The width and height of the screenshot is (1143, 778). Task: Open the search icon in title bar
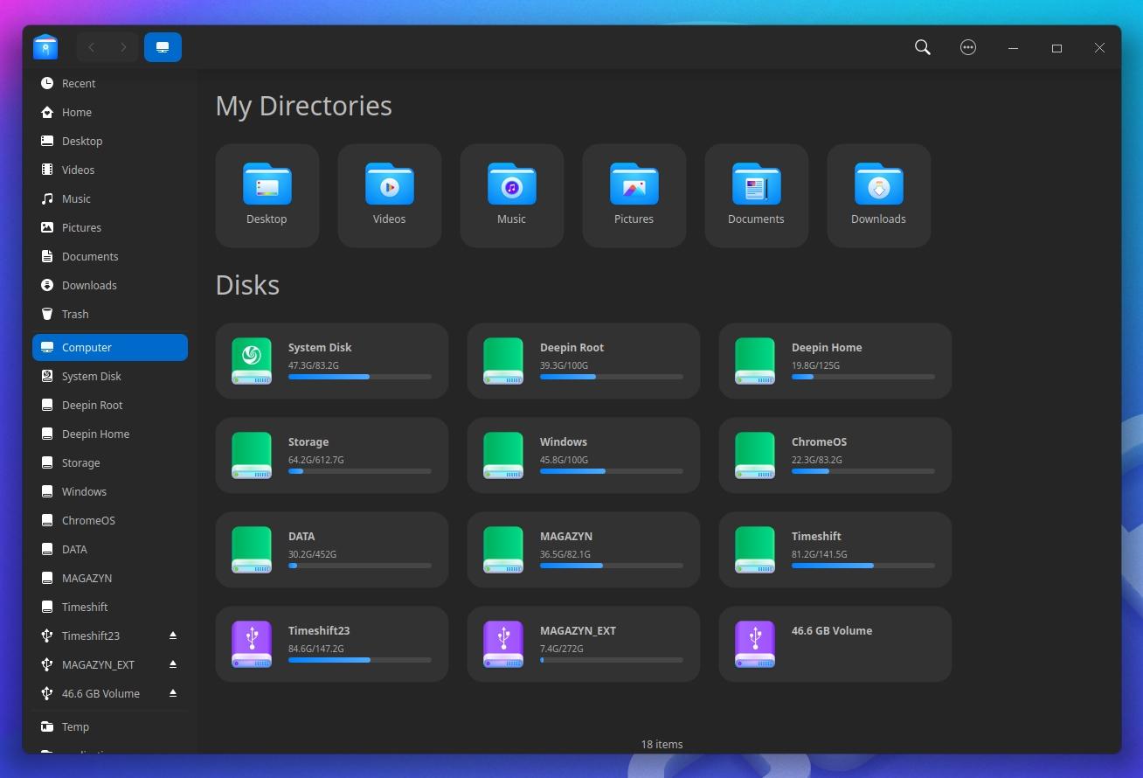922,47
